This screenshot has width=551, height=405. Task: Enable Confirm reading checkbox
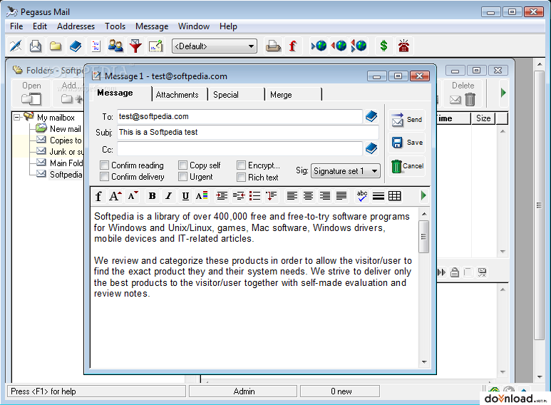click(104, 165)
